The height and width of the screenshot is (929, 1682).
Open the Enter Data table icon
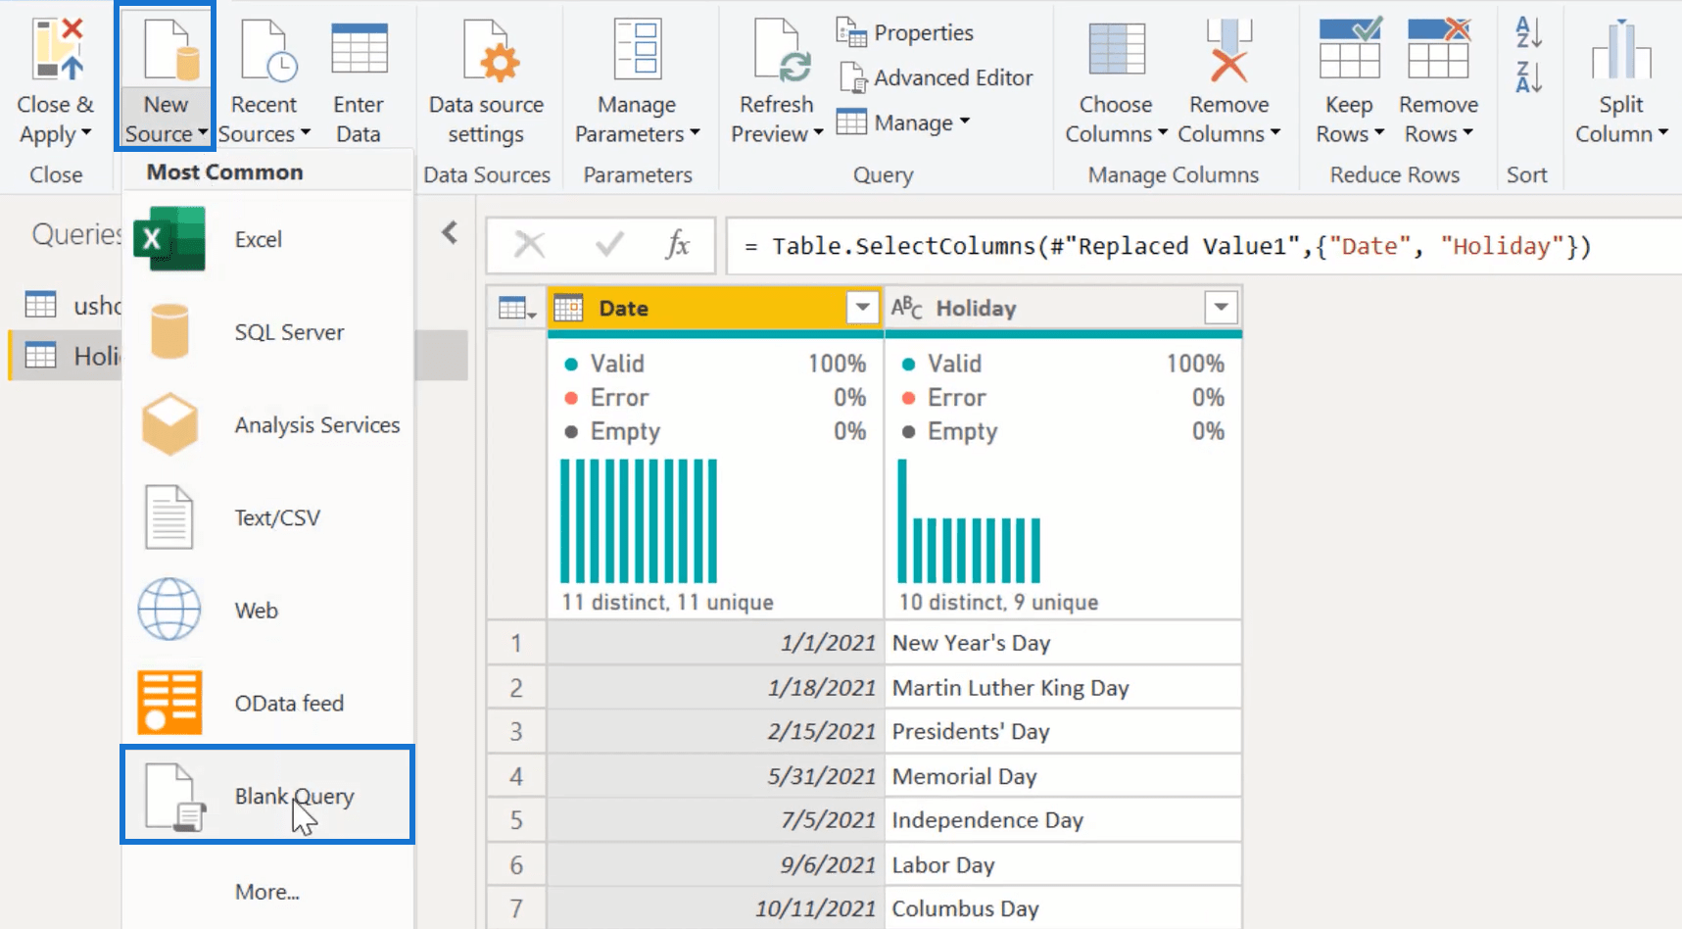[360, 49]
